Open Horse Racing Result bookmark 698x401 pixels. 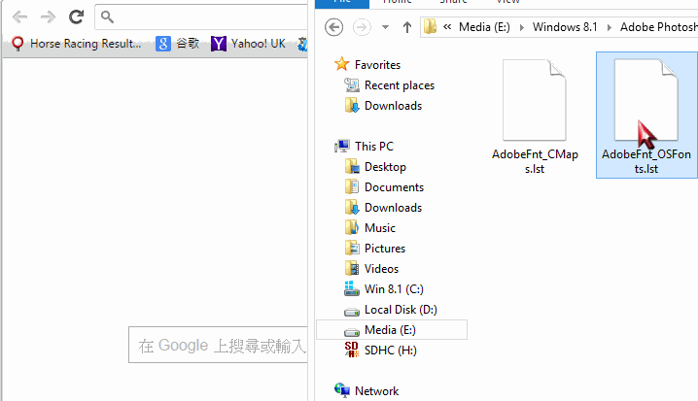(x=77, y=44)
